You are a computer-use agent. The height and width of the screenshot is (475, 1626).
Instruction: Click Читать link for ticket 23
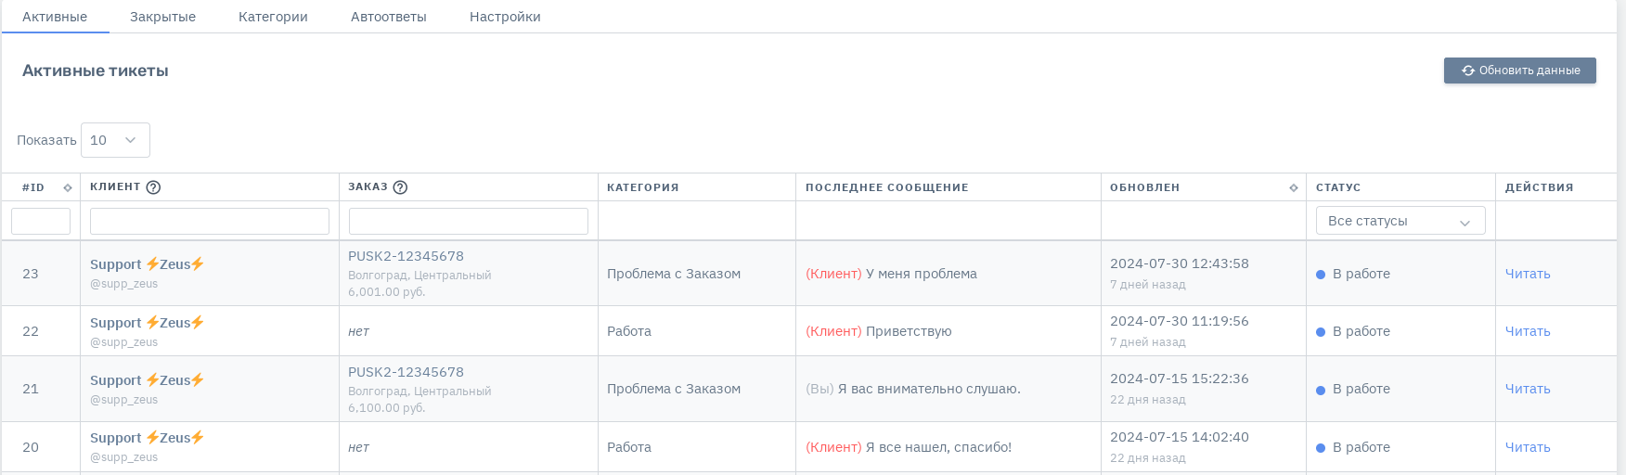[x=1528, y=274]
